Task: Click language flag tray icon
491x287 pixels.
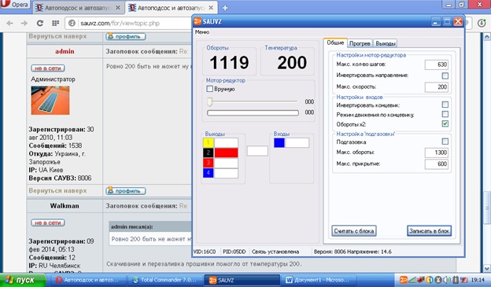Action: (463, 279)
